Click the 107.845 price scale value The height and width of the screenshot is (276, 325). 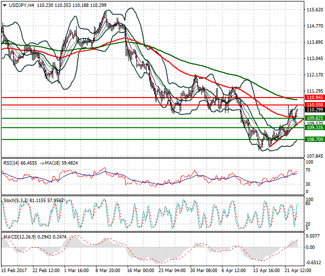coord(314,156)
